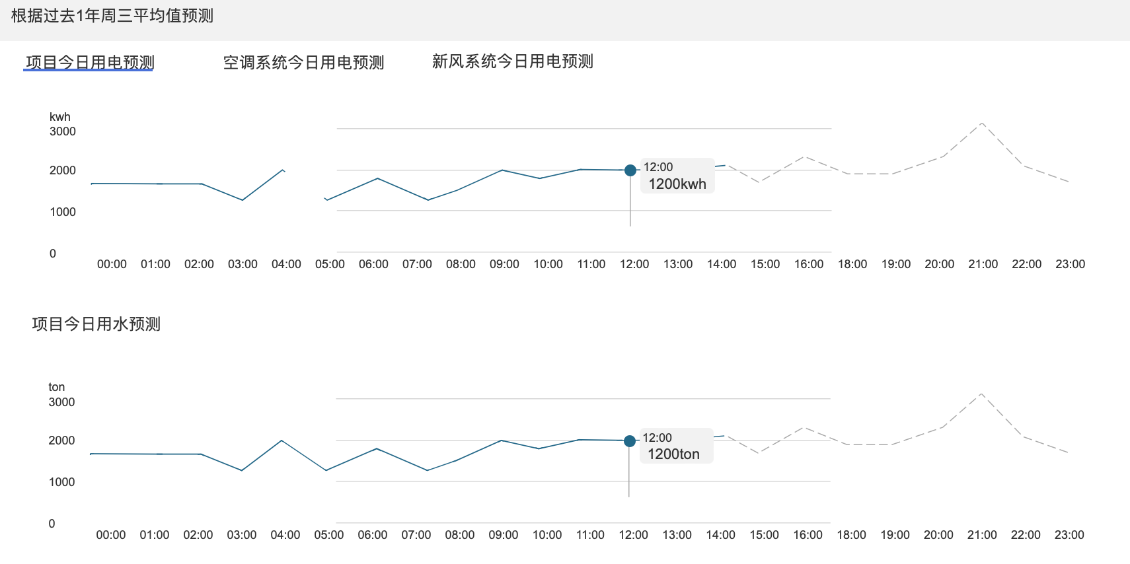Click the 09:00 tick label under the water chart
1130x564 pixels.
(x=503, y=535)
